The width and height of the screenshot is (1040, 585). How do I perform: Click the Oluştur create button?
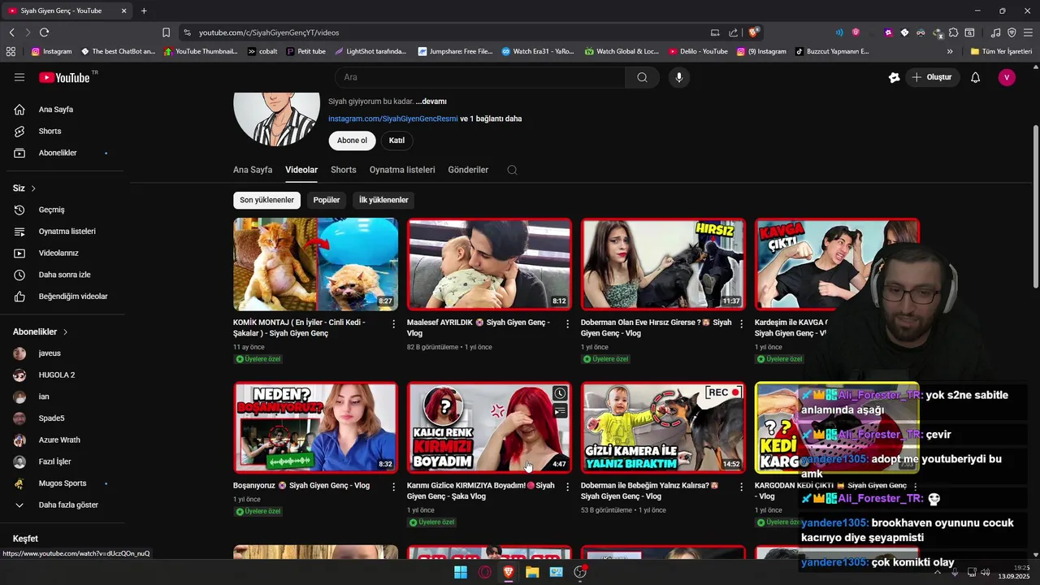pyautogui.click(x=932, y=77)
